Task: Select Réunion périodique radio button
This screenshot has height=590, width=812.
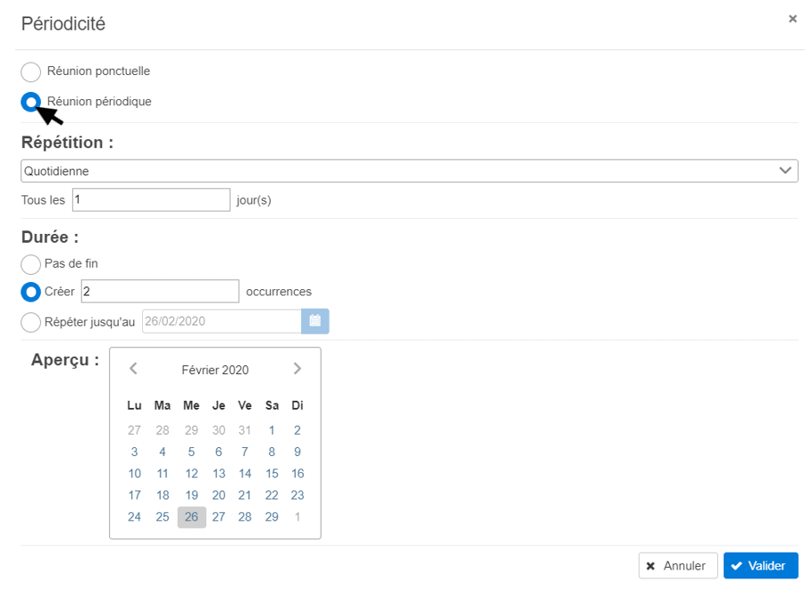Action: click(31, 102)
